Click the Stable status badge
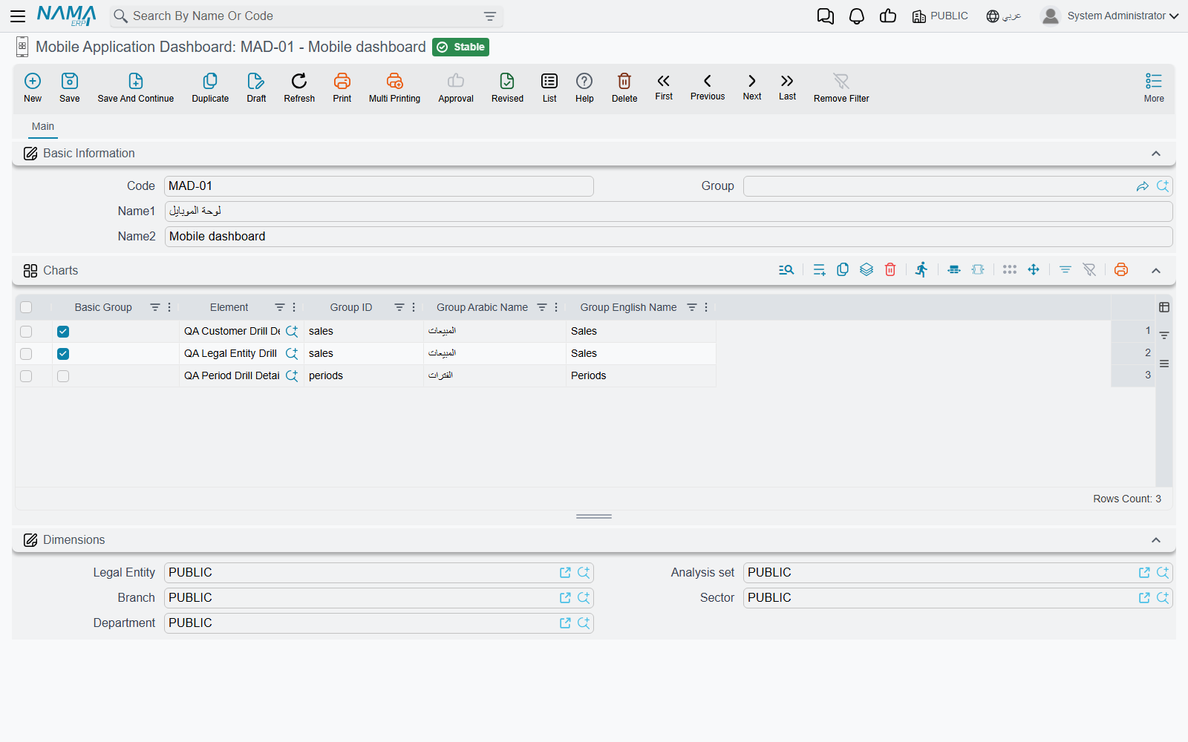 (460, 47)
